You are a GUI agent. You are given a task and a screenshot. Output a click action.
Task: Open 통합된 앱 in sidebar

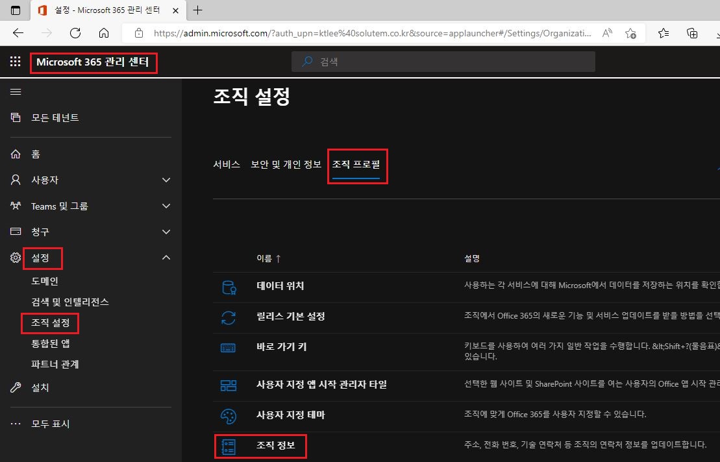50,344
